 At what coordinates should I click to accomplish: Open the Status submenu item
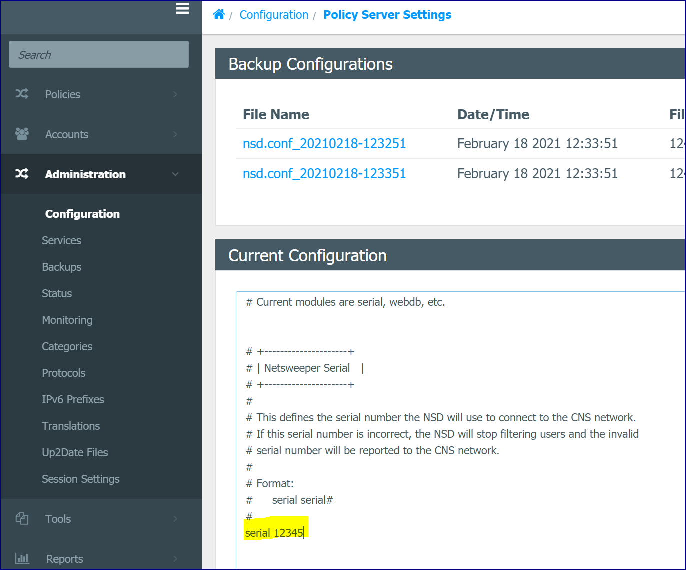(57, 293)
